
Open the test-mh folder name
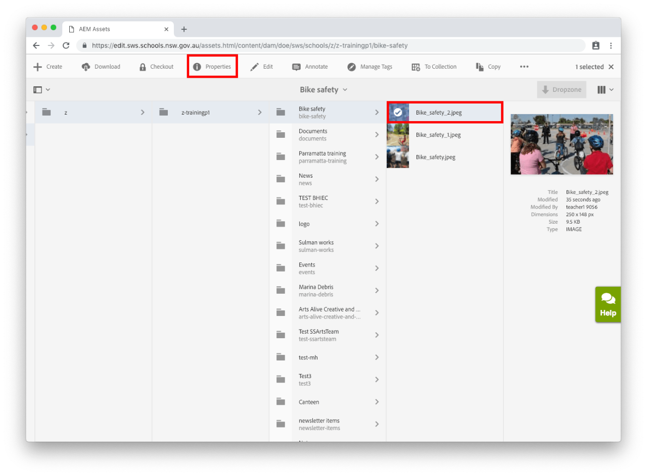308,357
